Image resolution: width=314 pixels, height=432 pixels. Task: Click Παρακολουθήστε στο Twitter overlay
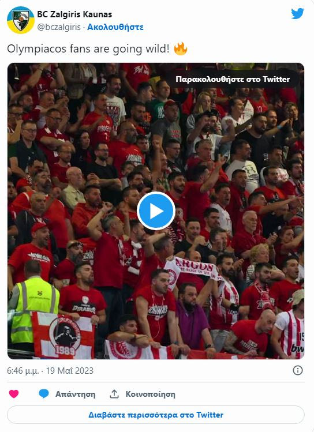click(x=233, y=80)
